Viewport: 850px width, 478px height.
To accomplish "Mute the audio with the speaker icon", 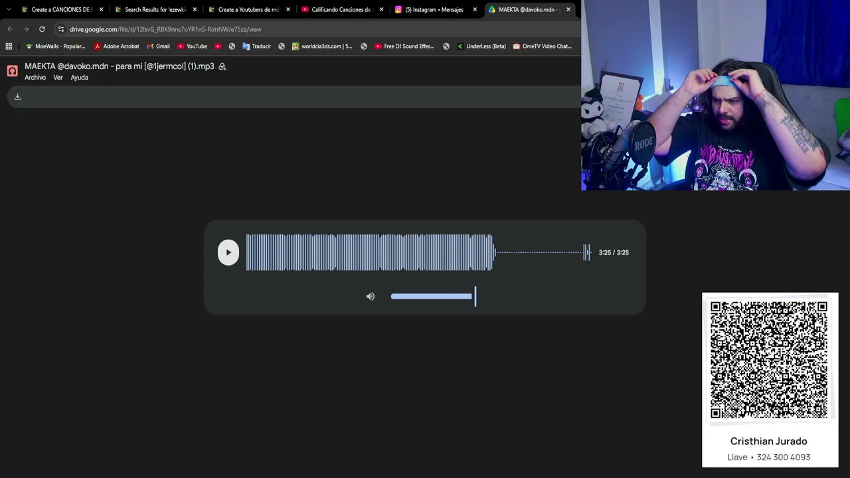I will 371,297.
